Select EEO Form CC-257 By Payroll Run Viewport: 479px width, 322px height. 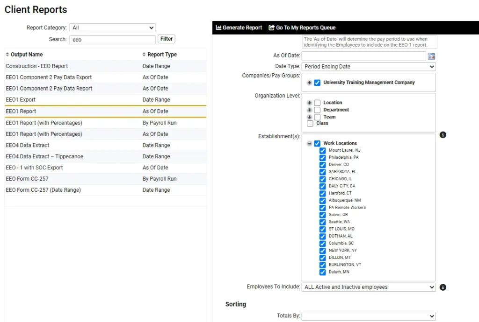105,179
